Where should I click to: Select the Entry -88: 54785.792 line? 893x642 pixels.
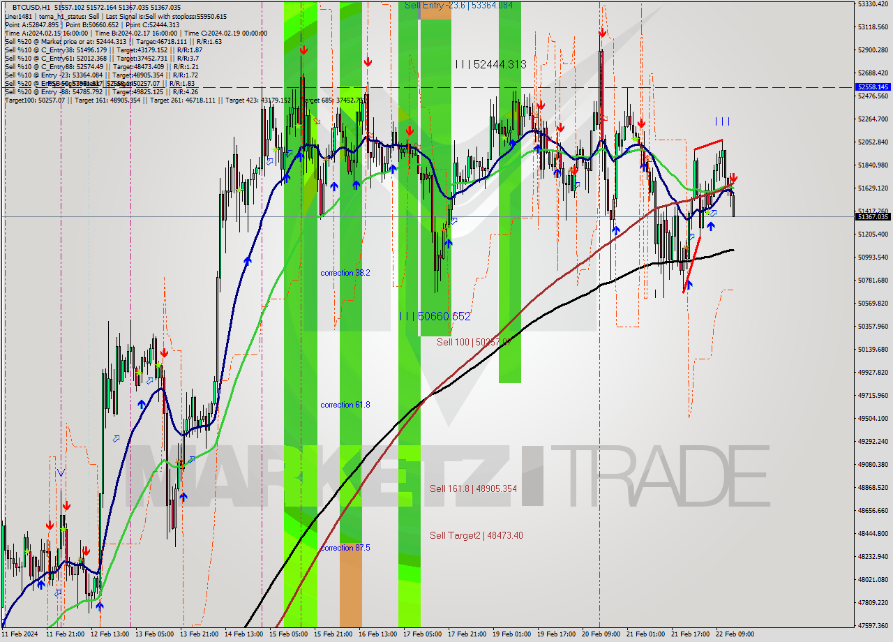pyautogui.click(x=102, y=91)
